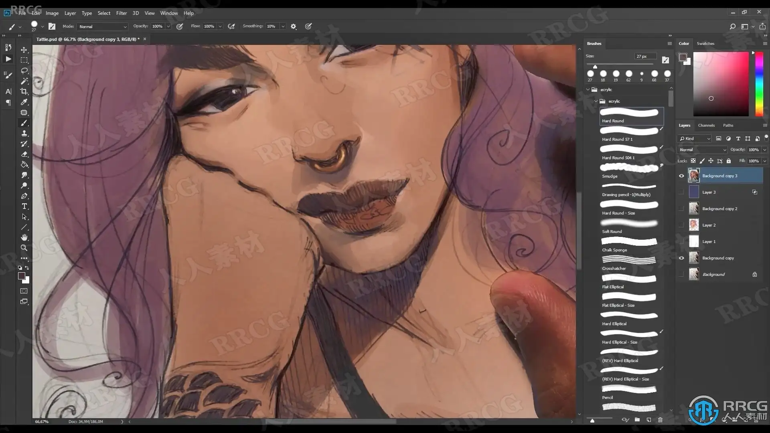Select the Clone Stamp tool
The image size is (770, 433).
coord(24,134)
